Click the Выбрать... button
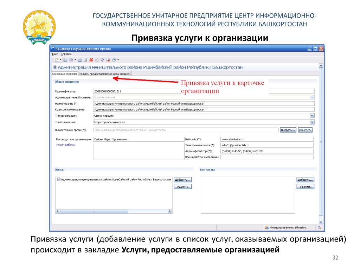Screen dimensions: 360x270 [288, 130]
